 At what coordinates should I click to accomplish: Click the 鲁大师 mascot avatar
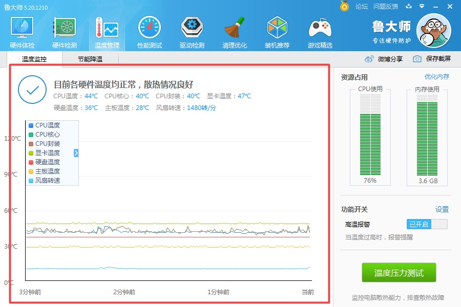pyautogui.click(x=433, y=31)
